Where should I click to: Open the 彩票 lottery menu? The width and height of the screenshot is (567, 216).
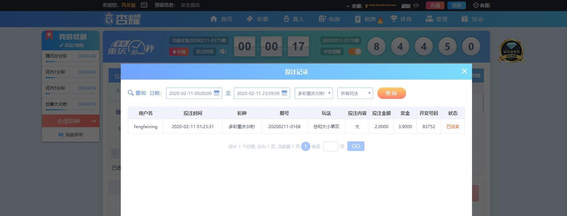coord(257,19)
